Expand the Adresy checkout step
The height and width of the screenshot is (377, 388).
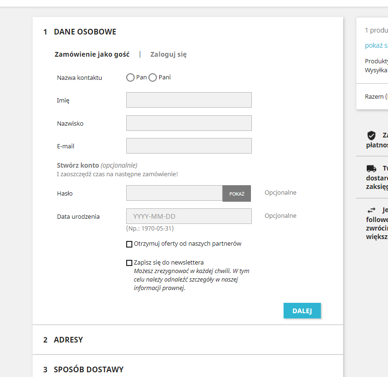click(x=69, y=340)
